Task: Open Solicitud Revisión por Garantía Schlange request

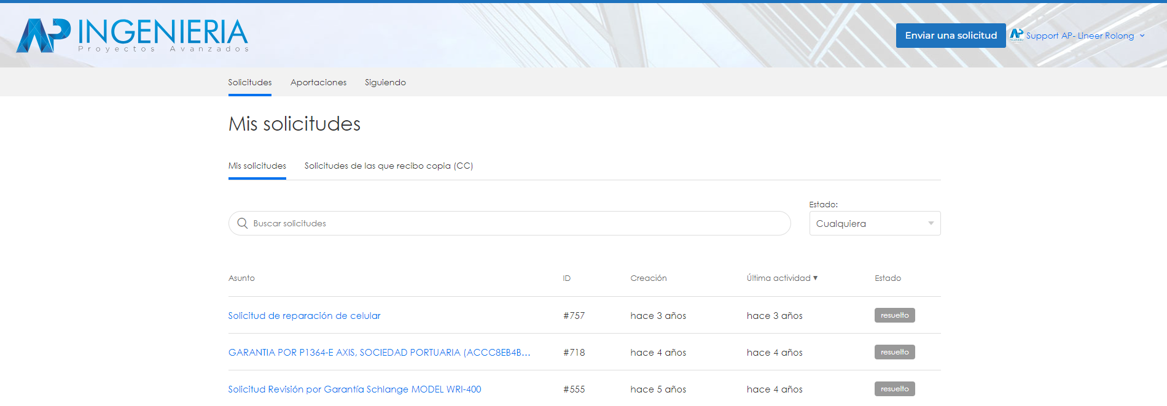Action: pyautogui.click(x=355, y=389)
